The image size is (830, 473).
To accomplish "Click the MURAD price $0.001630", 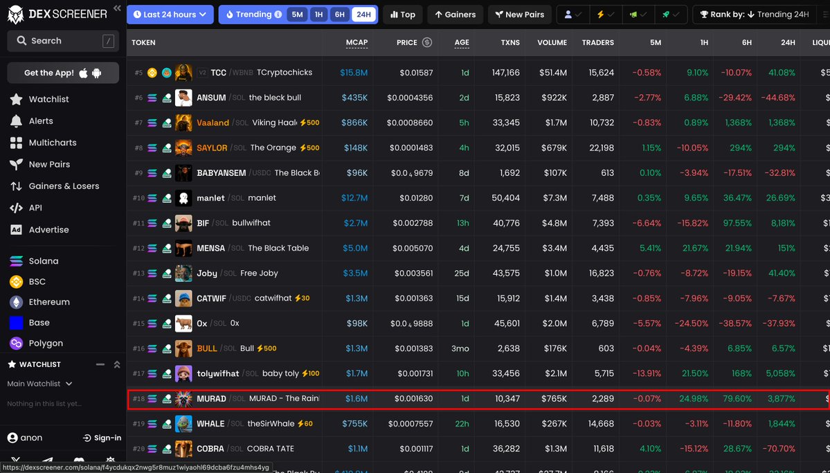I will click(x=413, y=398).
